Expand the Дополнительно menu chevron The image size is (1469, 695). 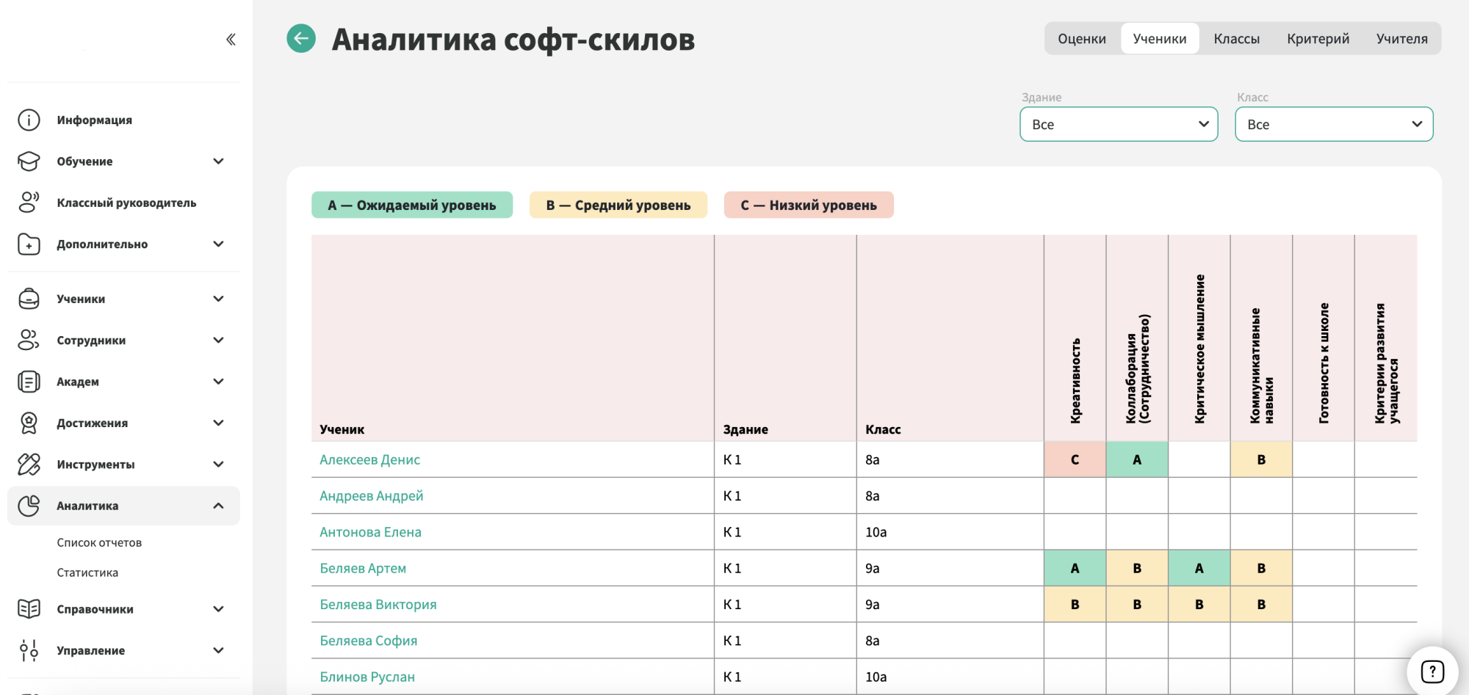pos(218,244)
